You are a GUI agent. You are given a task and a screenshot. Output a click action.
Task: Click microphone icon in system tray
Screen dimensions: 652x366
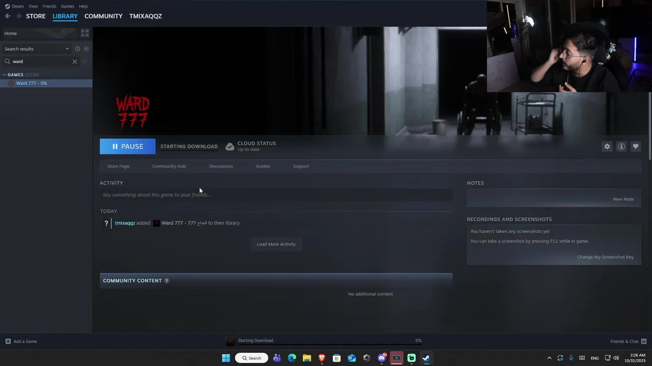pyautogui.click(x=571, y=358)
